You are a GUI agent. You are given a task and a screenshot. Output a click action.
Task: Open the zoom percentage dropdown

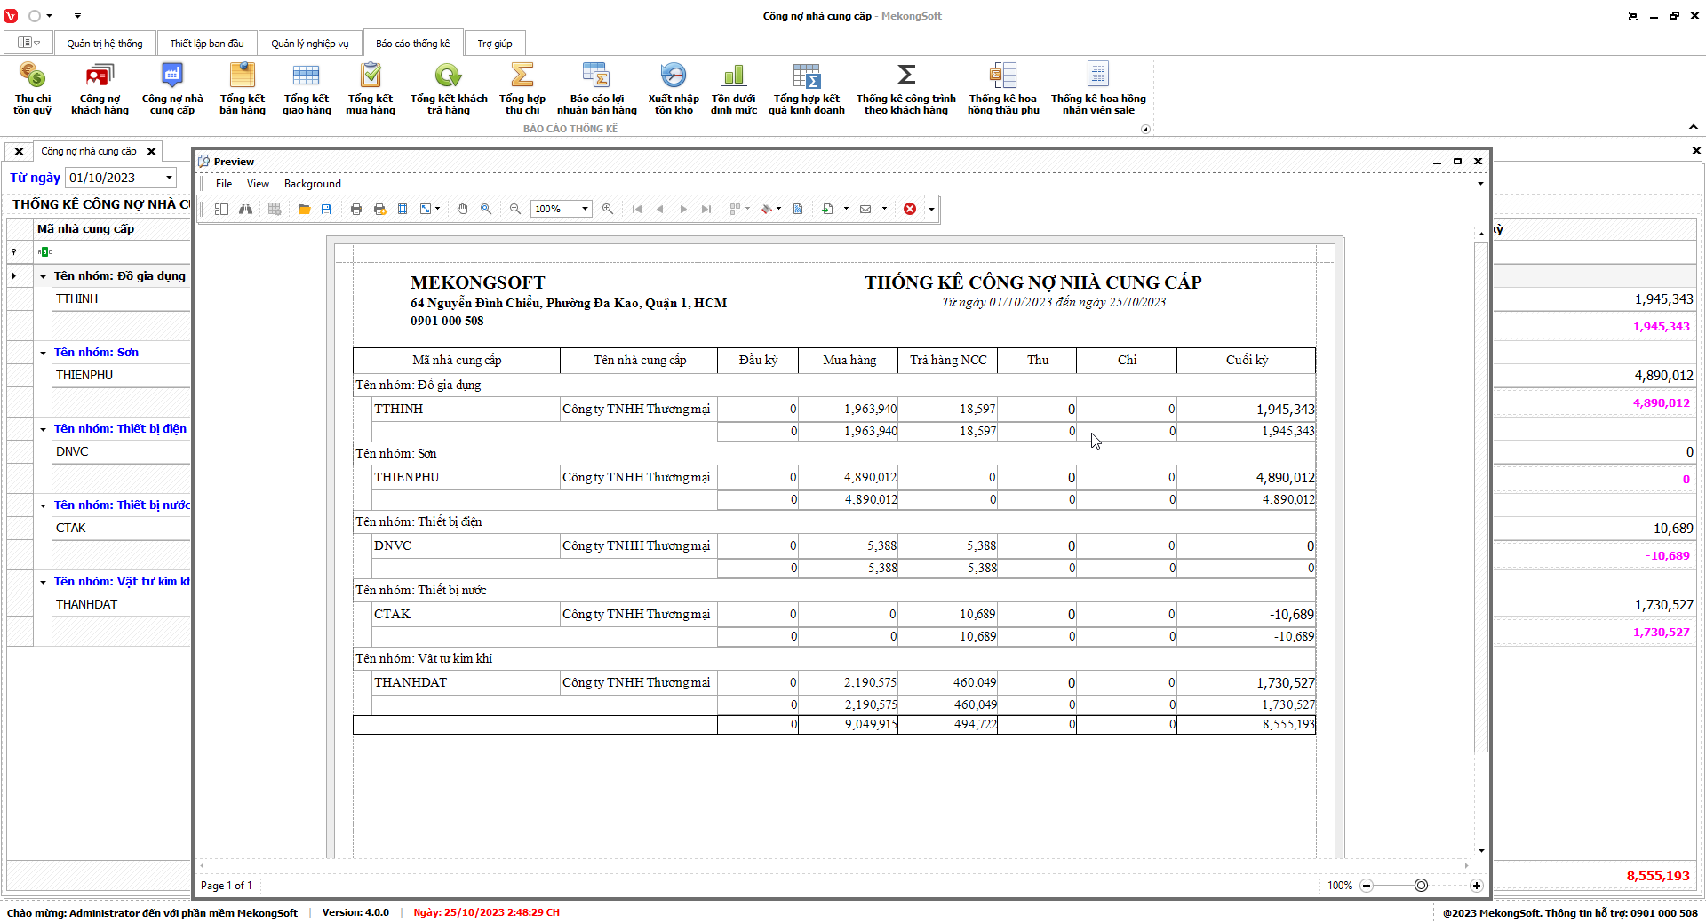pyautogui.click(x=585, y=209)
